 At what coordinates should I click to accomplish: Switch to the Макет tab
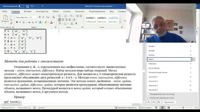[56, 11]
